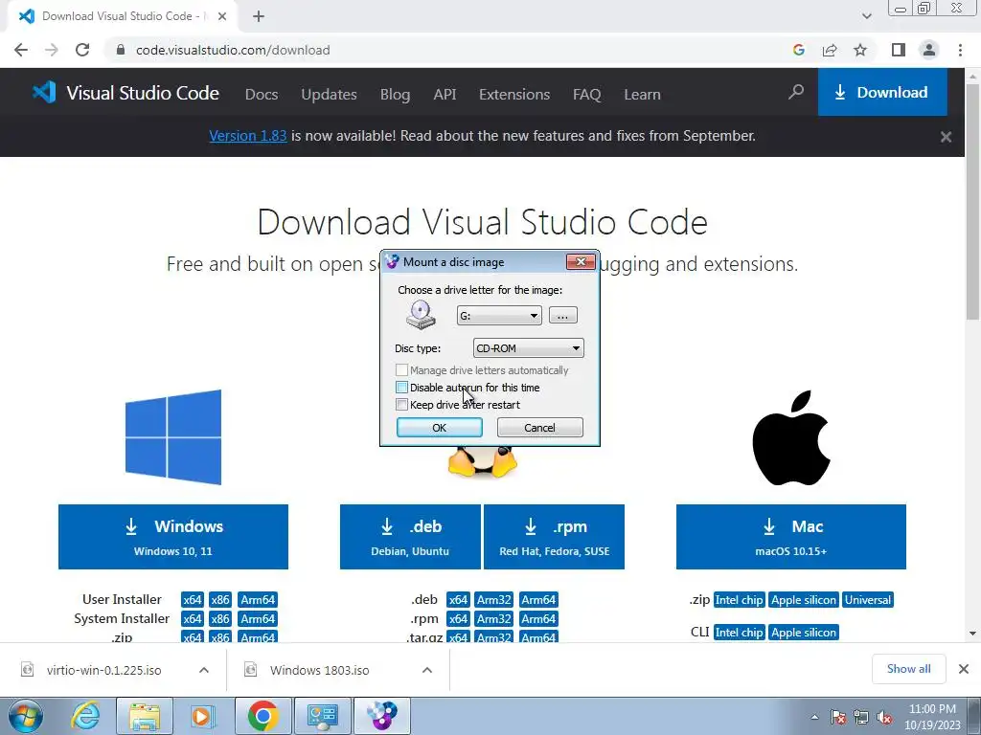The height and width of the screenshot is (735, 981).
Task: Download the .deb Debian, Ubuntu package
Action: (x=410, y=537)
